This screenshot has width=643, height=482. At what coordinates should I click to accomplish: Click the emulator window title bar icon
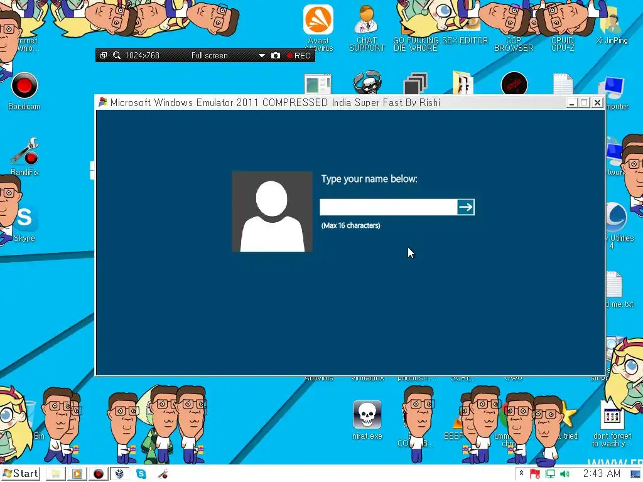pyautogui.click(x=102, y=102)
